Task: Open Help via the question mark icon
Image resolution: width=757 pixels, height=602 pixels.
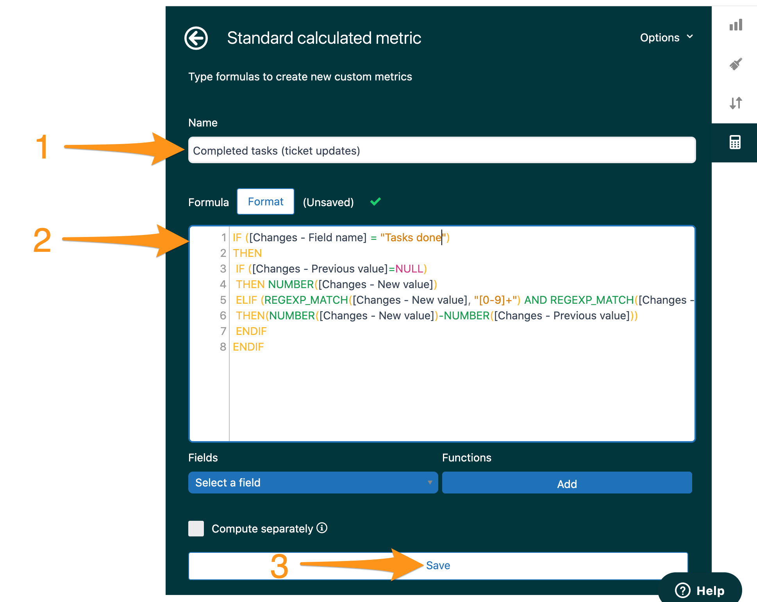Action: (683, 591)
